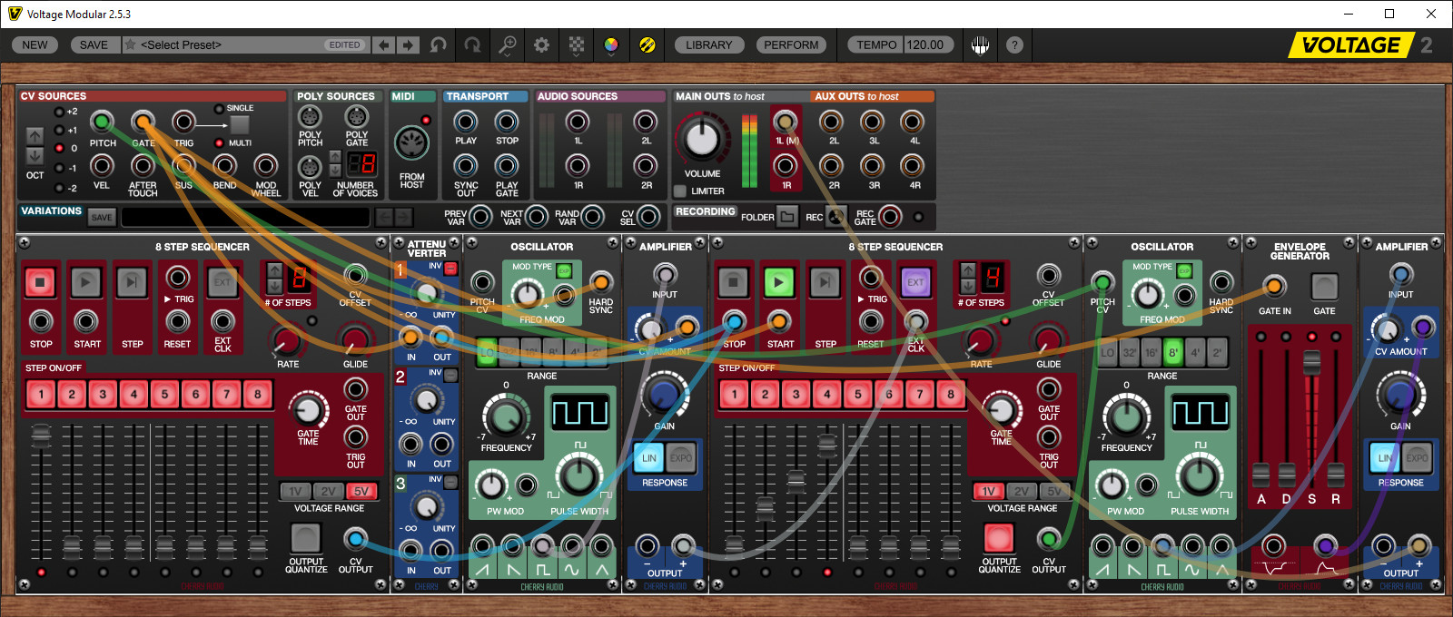Change MOD TYPE on oscillator beside Attenuverter
This screenshot has height=617, width=1453.
(564, 270)
